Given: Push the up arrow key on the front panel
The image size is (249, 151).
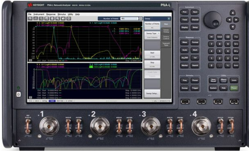Looking at the screenshot, I should click(x=233, y=13).
